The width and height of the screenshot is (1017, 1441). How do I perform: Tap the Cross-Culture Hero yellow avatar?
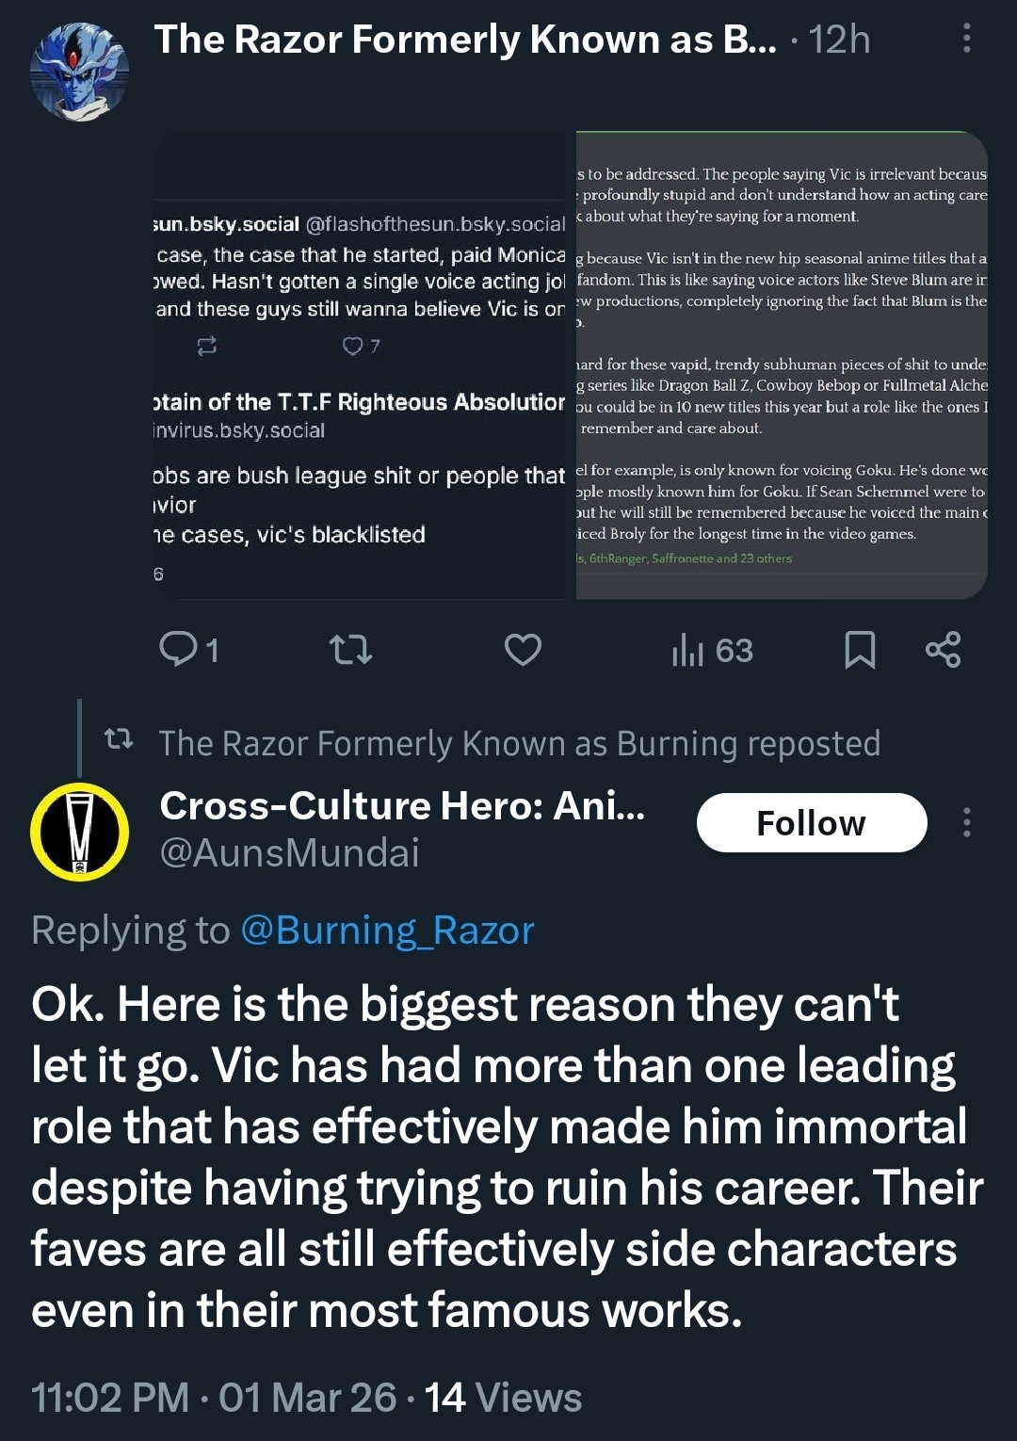79,832
